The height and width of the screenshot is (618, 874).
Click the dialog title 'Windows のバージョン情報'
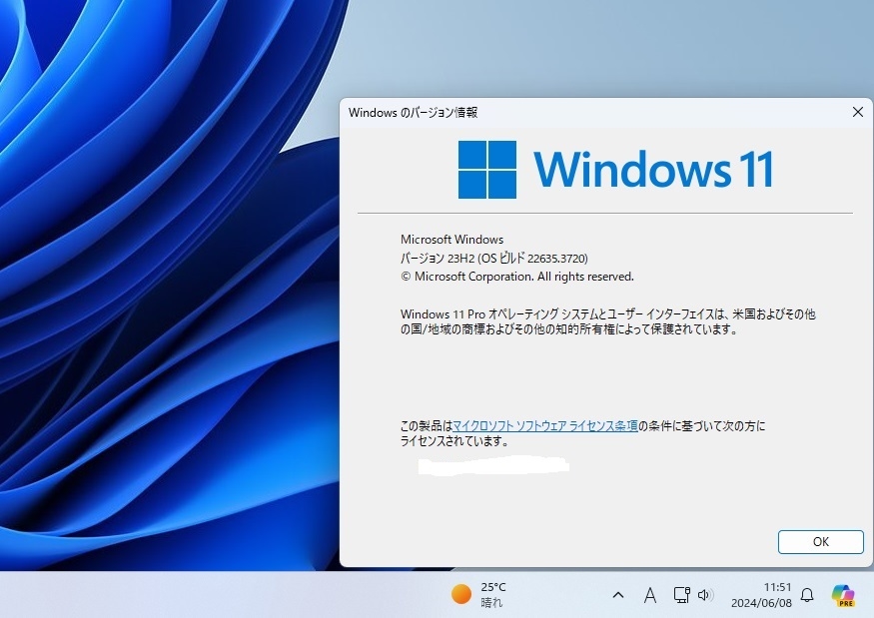pyautogui.click(x=414, y=113)
